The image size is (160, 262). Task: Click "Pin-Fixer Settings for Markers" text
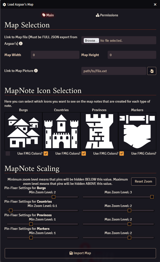27,229
